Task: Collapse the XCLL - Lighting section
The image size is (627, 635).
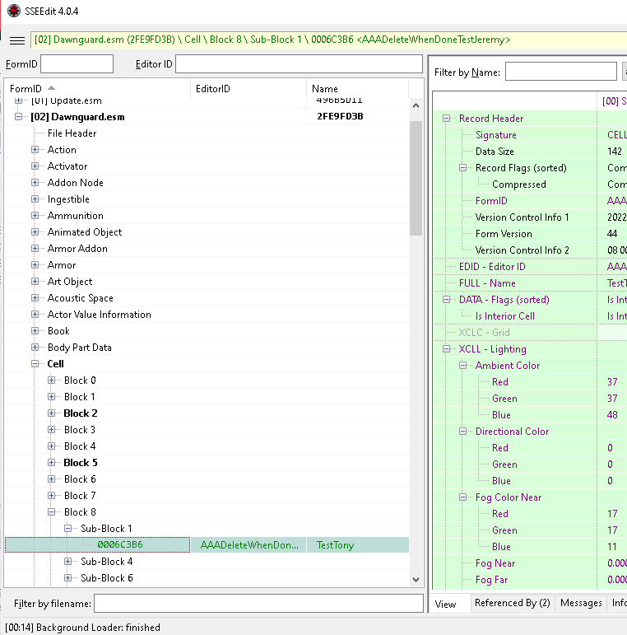Action: (447, 349)
